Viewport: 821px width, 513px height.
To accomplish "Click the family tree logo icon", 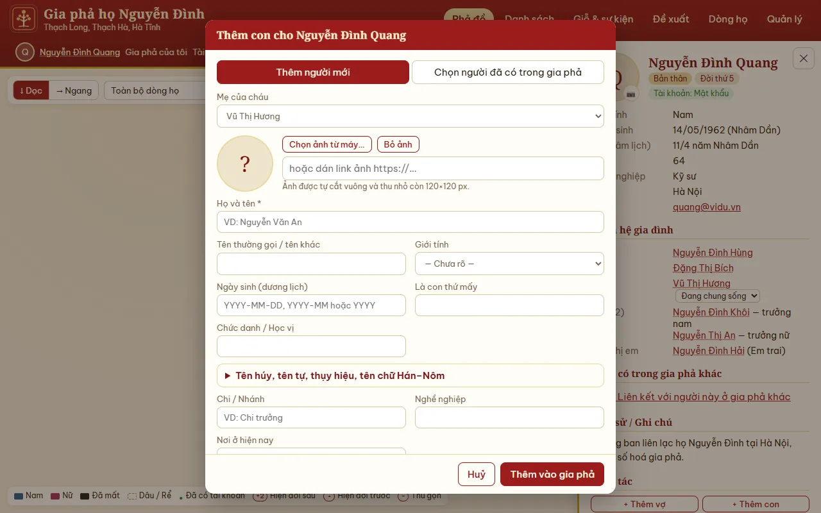I will [x=24, y=19].
